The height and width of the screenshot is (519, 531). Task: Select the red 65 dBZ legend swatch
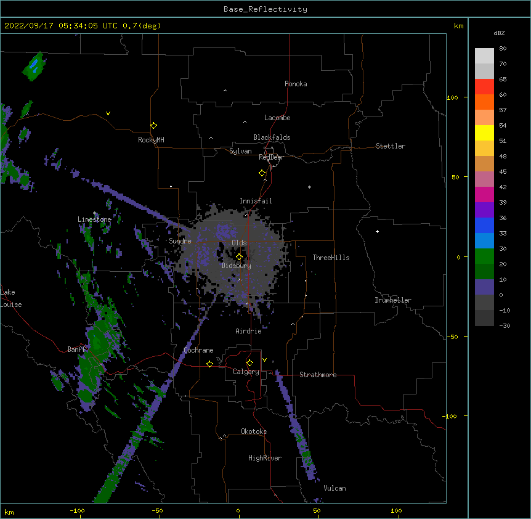click(484, 86)
